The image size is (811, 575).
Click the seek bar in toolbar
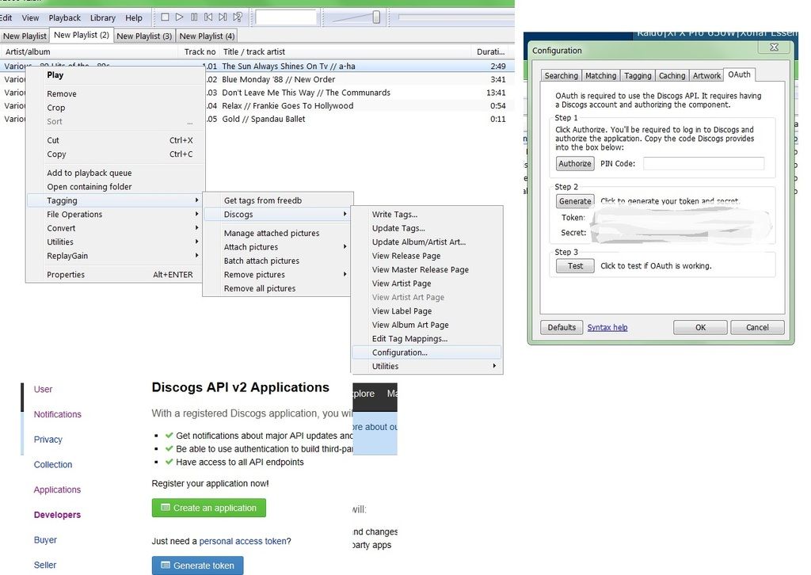tap(455, 17)
